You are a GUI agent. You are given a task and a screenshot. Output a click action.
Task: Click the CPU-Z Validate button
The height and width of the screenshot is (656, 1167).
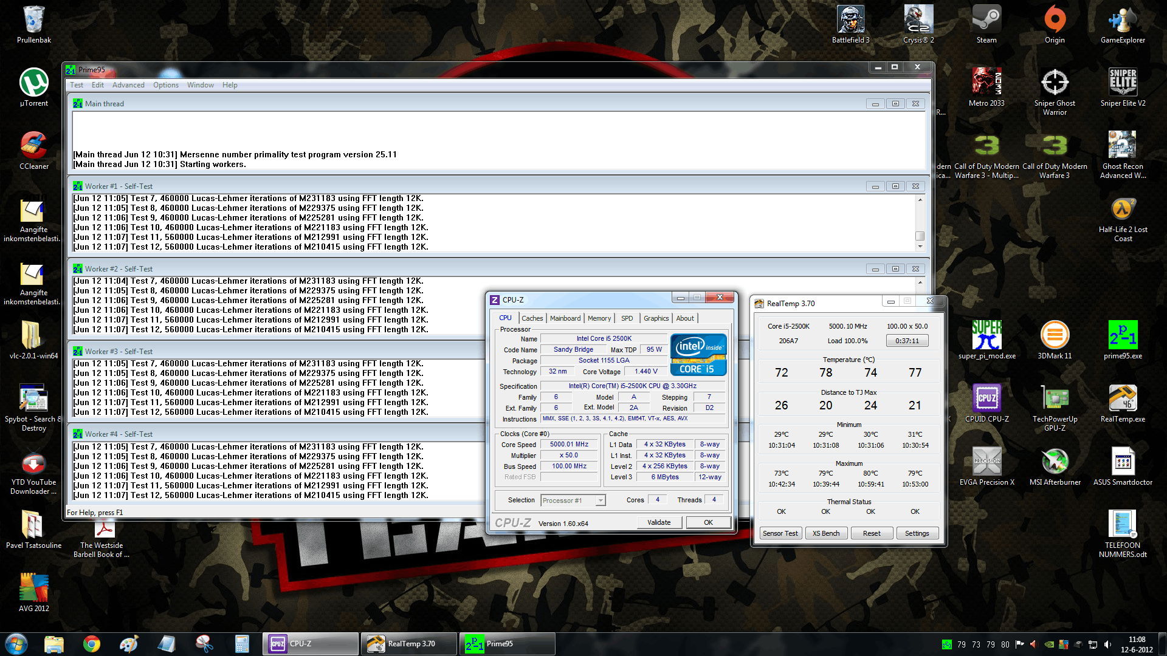[x=659, y=522]
